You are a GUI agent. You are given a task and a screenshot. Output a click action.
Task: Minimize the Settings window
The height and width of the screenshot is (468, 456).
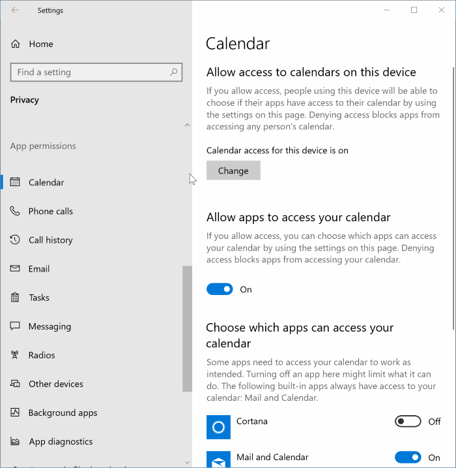tap(386, 10)
